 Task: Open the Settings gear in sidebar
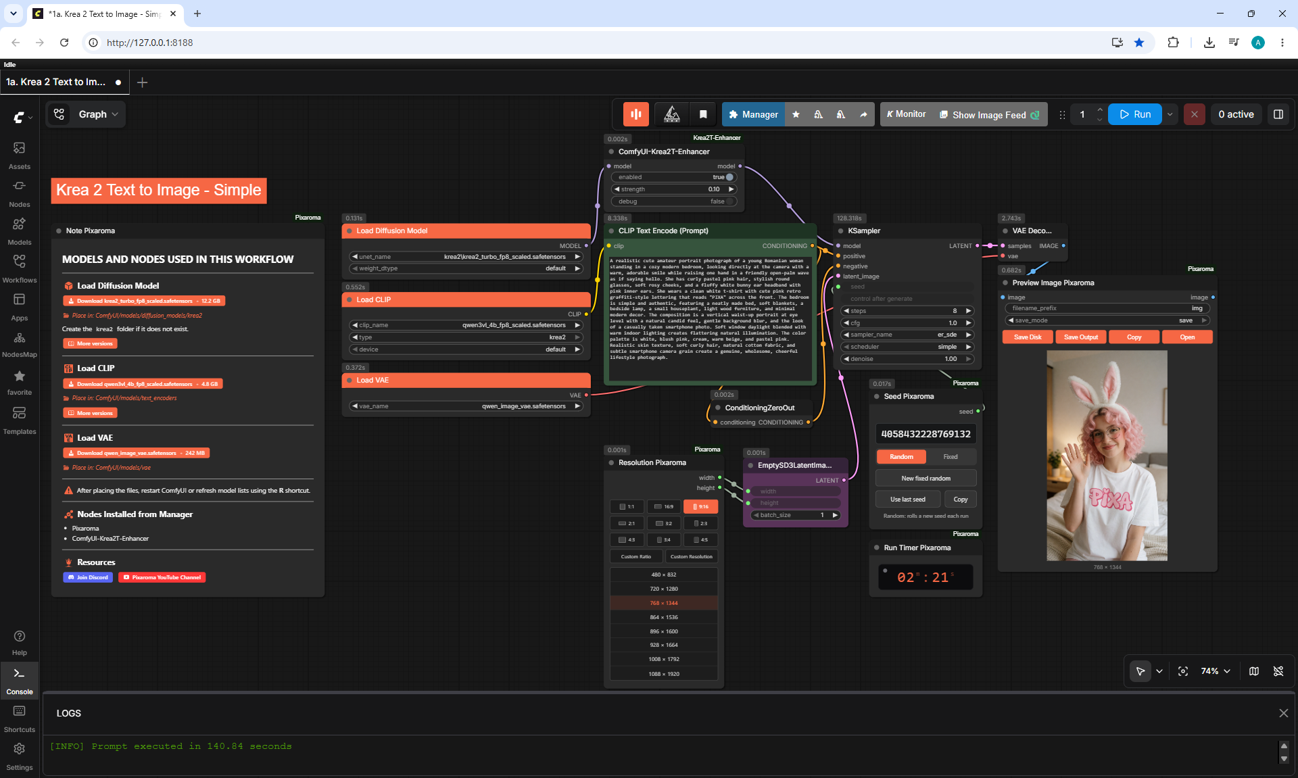[19, 756]
